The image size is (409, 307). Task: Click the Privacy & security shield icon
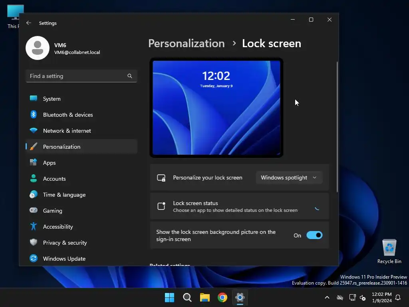tap(34, 242)
